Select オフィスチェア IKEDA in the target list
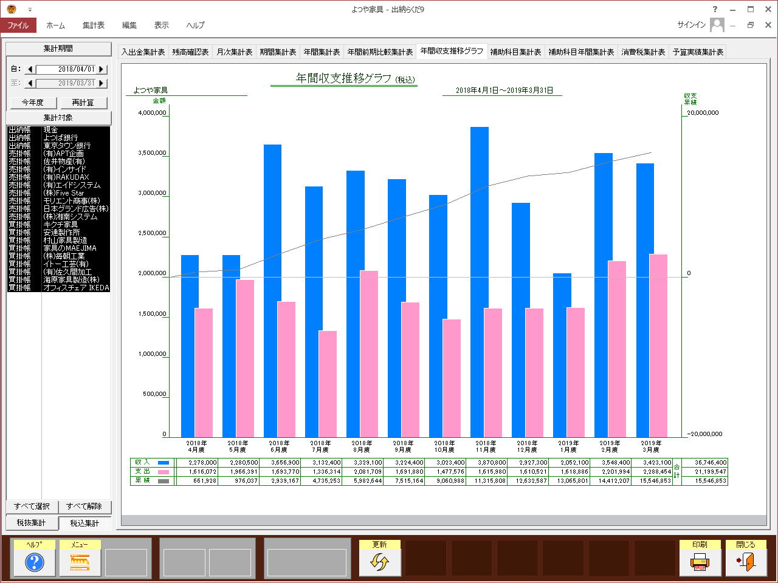Image resolution: width=778 pixels, height=583 pixels. tap(58, 288)
